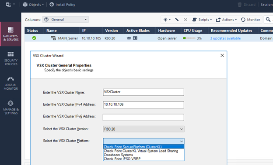Select the MAIN_Server row name

pos(68,38)
